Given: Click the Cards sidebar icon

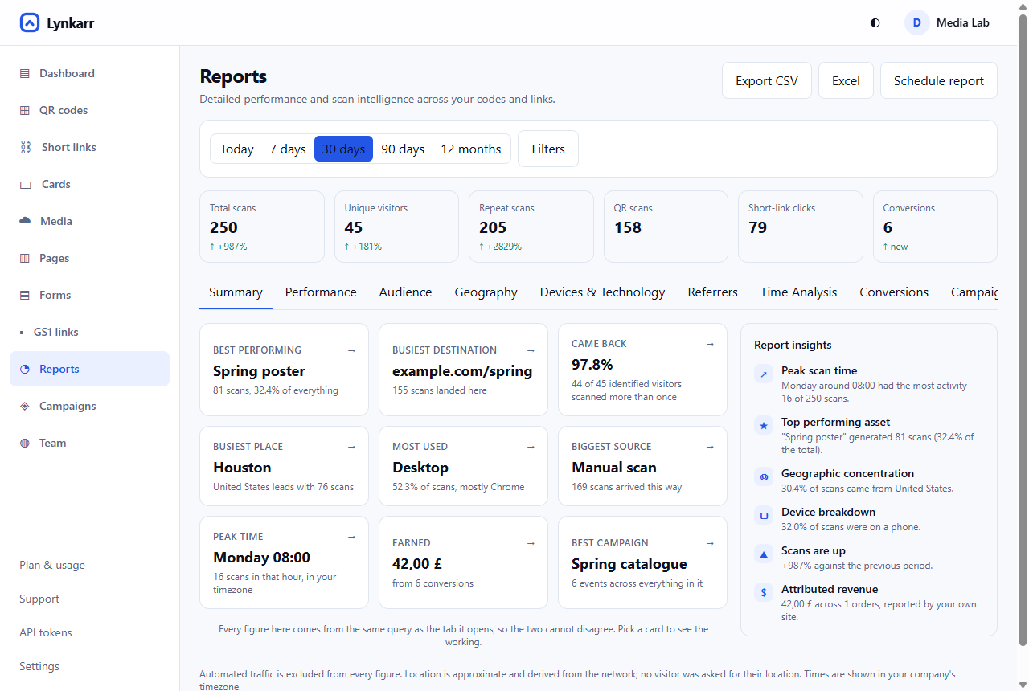Looking at the screenshot, I should tap(26, 184).
